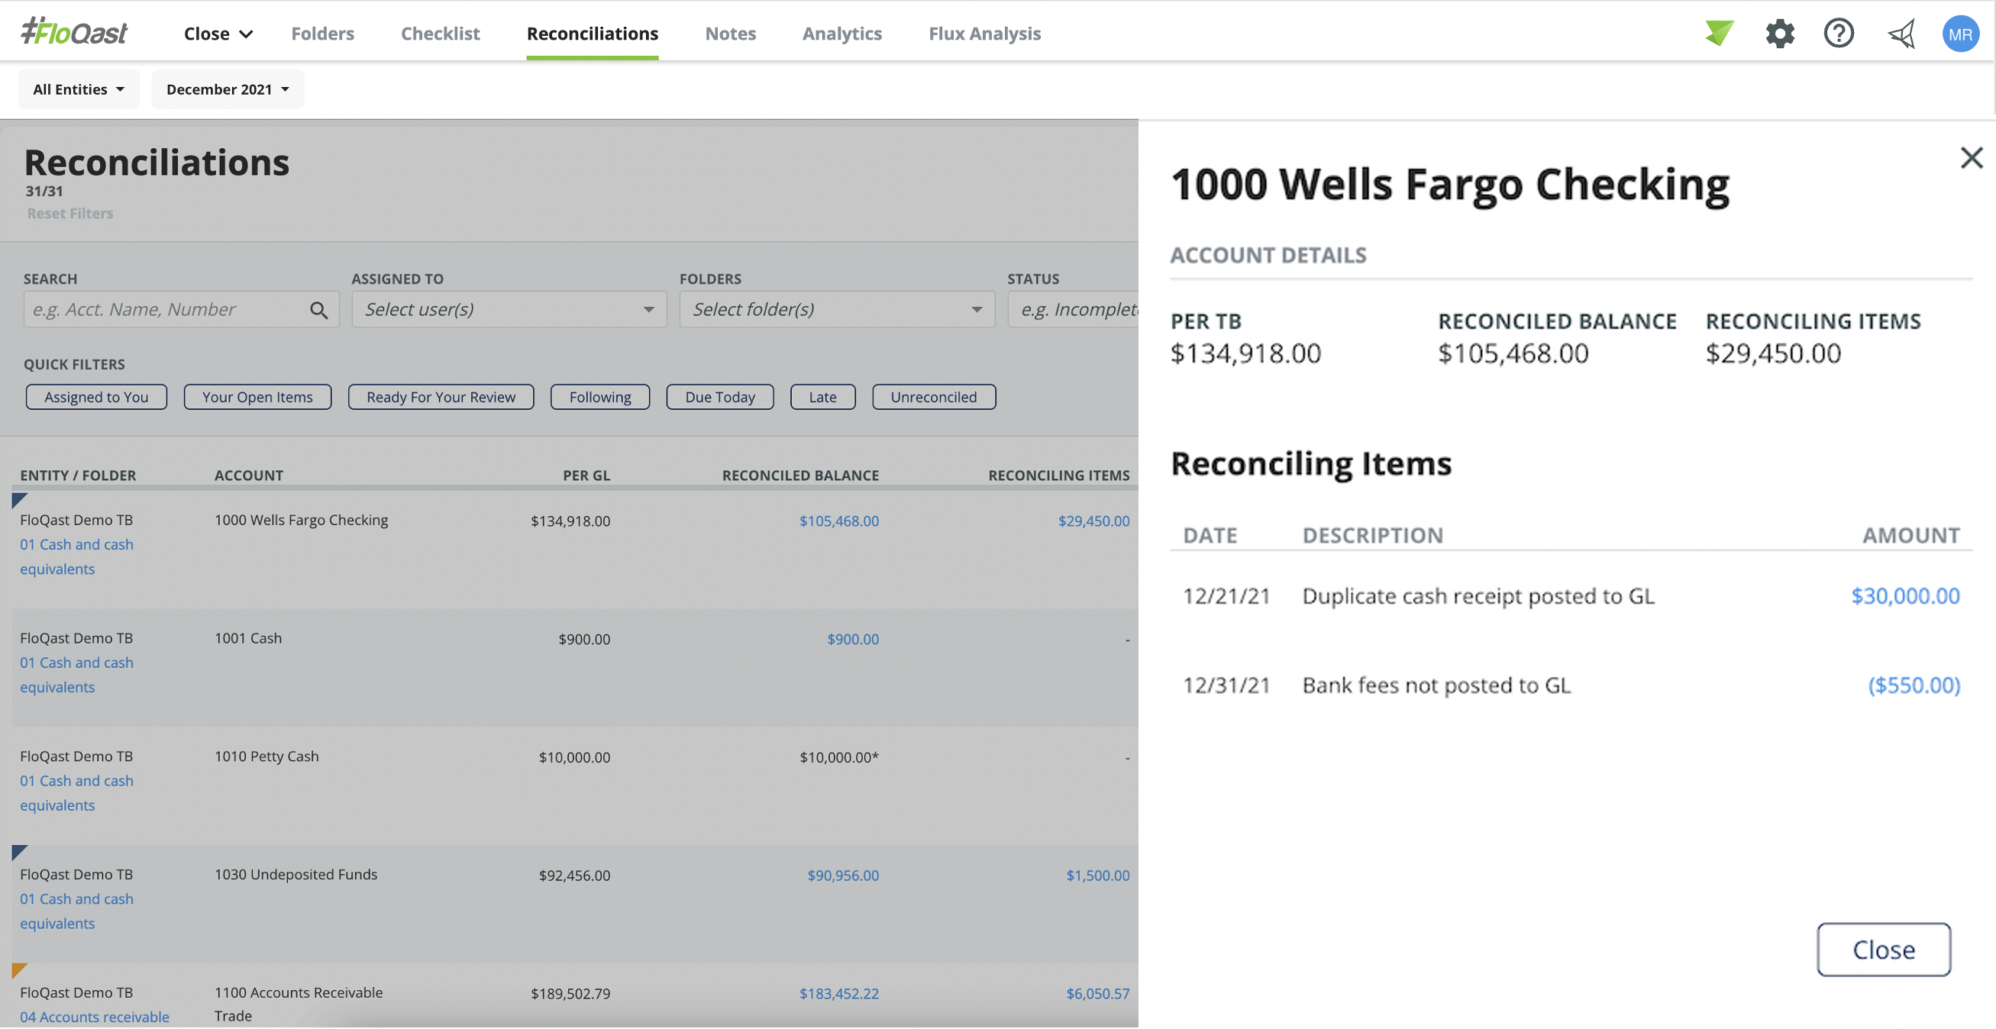Click the account search input field
The height and width of the screenshot is (1029, 1996).
pos(166,310)
